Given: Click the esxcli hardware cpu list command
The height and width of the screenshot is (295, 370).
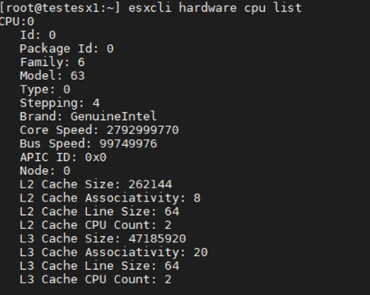Looking at the screenshot, I should tap(215, 8).
